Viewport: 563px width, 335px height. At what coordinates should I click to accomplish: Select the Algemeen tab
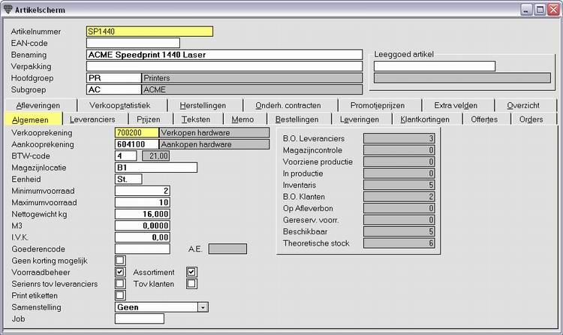click(31, 119)
